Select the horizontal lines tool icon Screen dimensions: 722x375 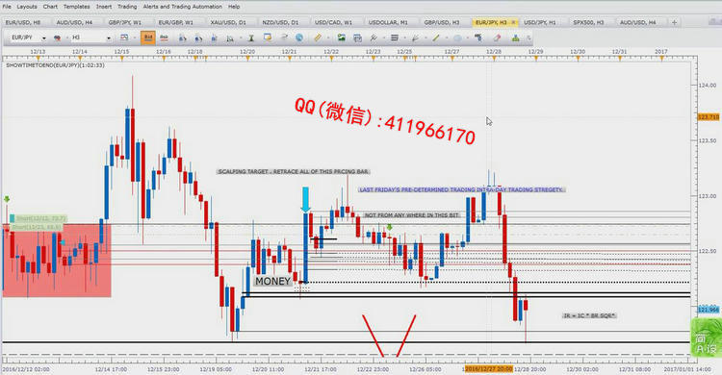click(x=395, y=37)
